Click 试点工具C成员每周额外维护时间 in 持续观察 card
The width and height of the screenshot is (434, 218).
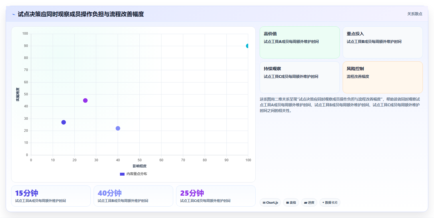(291, 76)
